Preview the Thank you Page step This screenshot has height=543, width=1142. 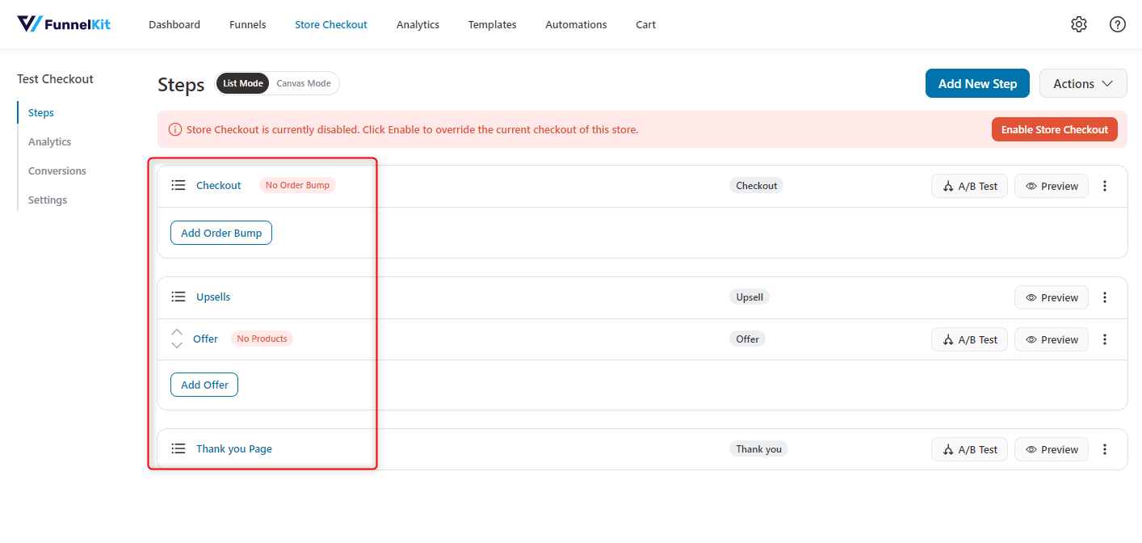click(1052, 449)
